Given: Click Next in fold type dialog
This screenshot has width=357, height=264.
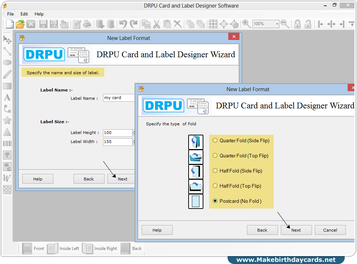Looking at the screenshot, I should click(x=296, y=230).
